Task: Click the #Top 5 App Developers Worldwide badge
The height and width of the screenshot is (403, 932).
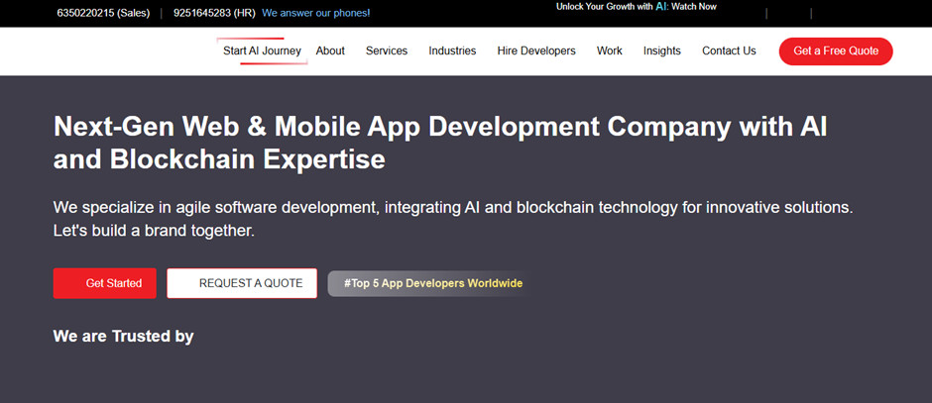Action: click(432, 283)
